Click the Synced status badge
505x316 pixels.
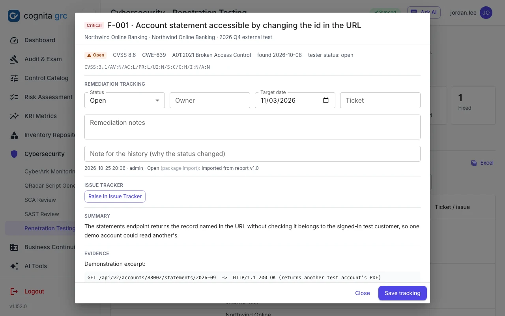click(385, 12)
